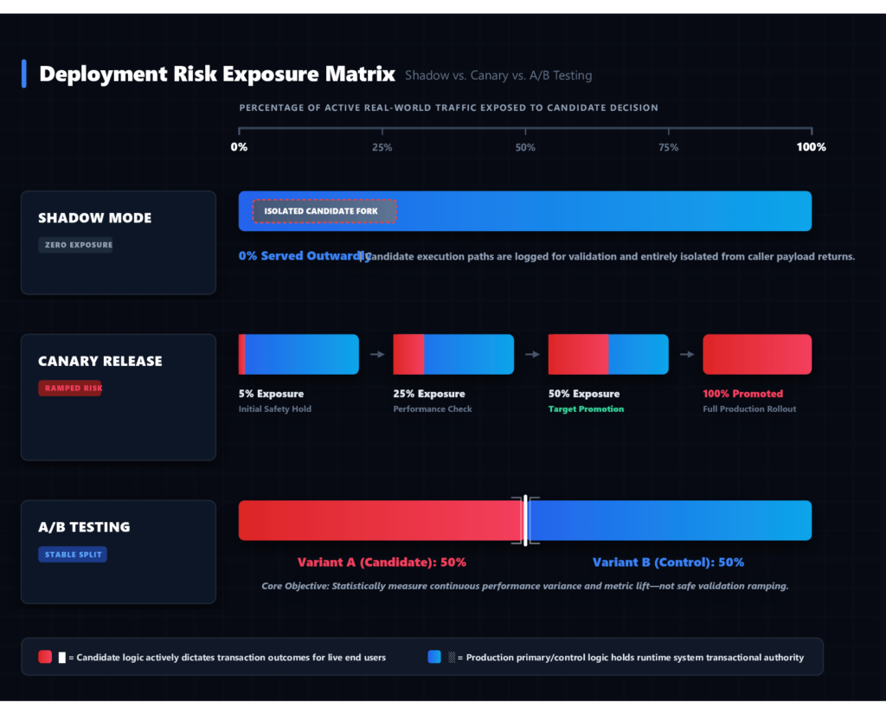Click the white split divider handle

[525, 520]
